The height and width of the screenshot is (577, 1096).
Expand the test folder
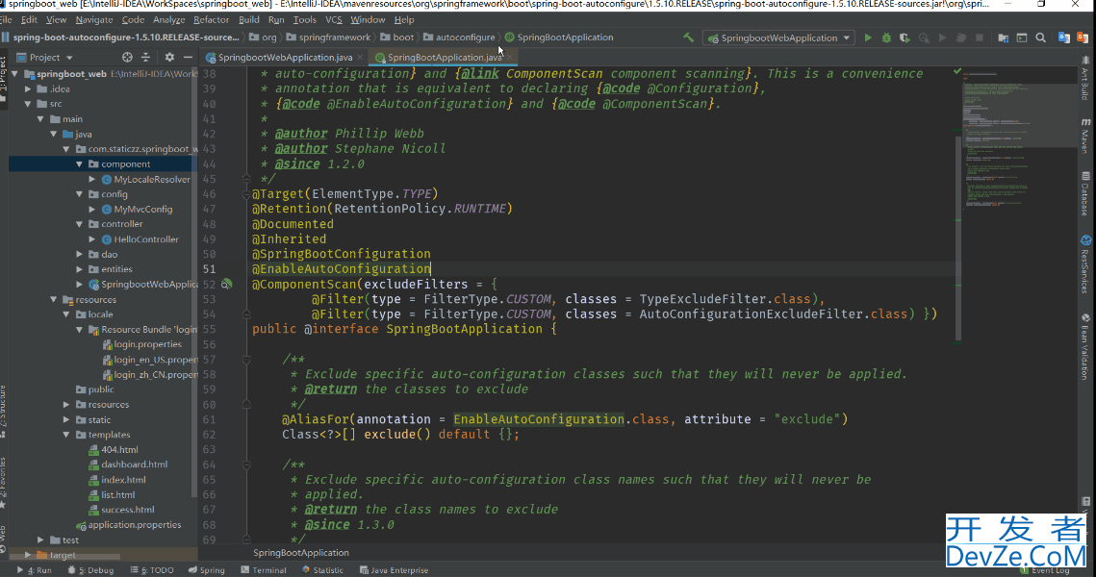tap(40, 540)
